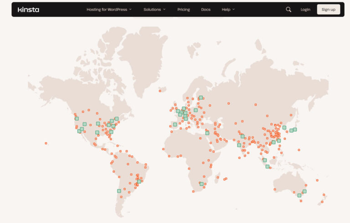Screen dimensions: 350x223
Task: Open the Docs menu item
Action: [206, 10]
